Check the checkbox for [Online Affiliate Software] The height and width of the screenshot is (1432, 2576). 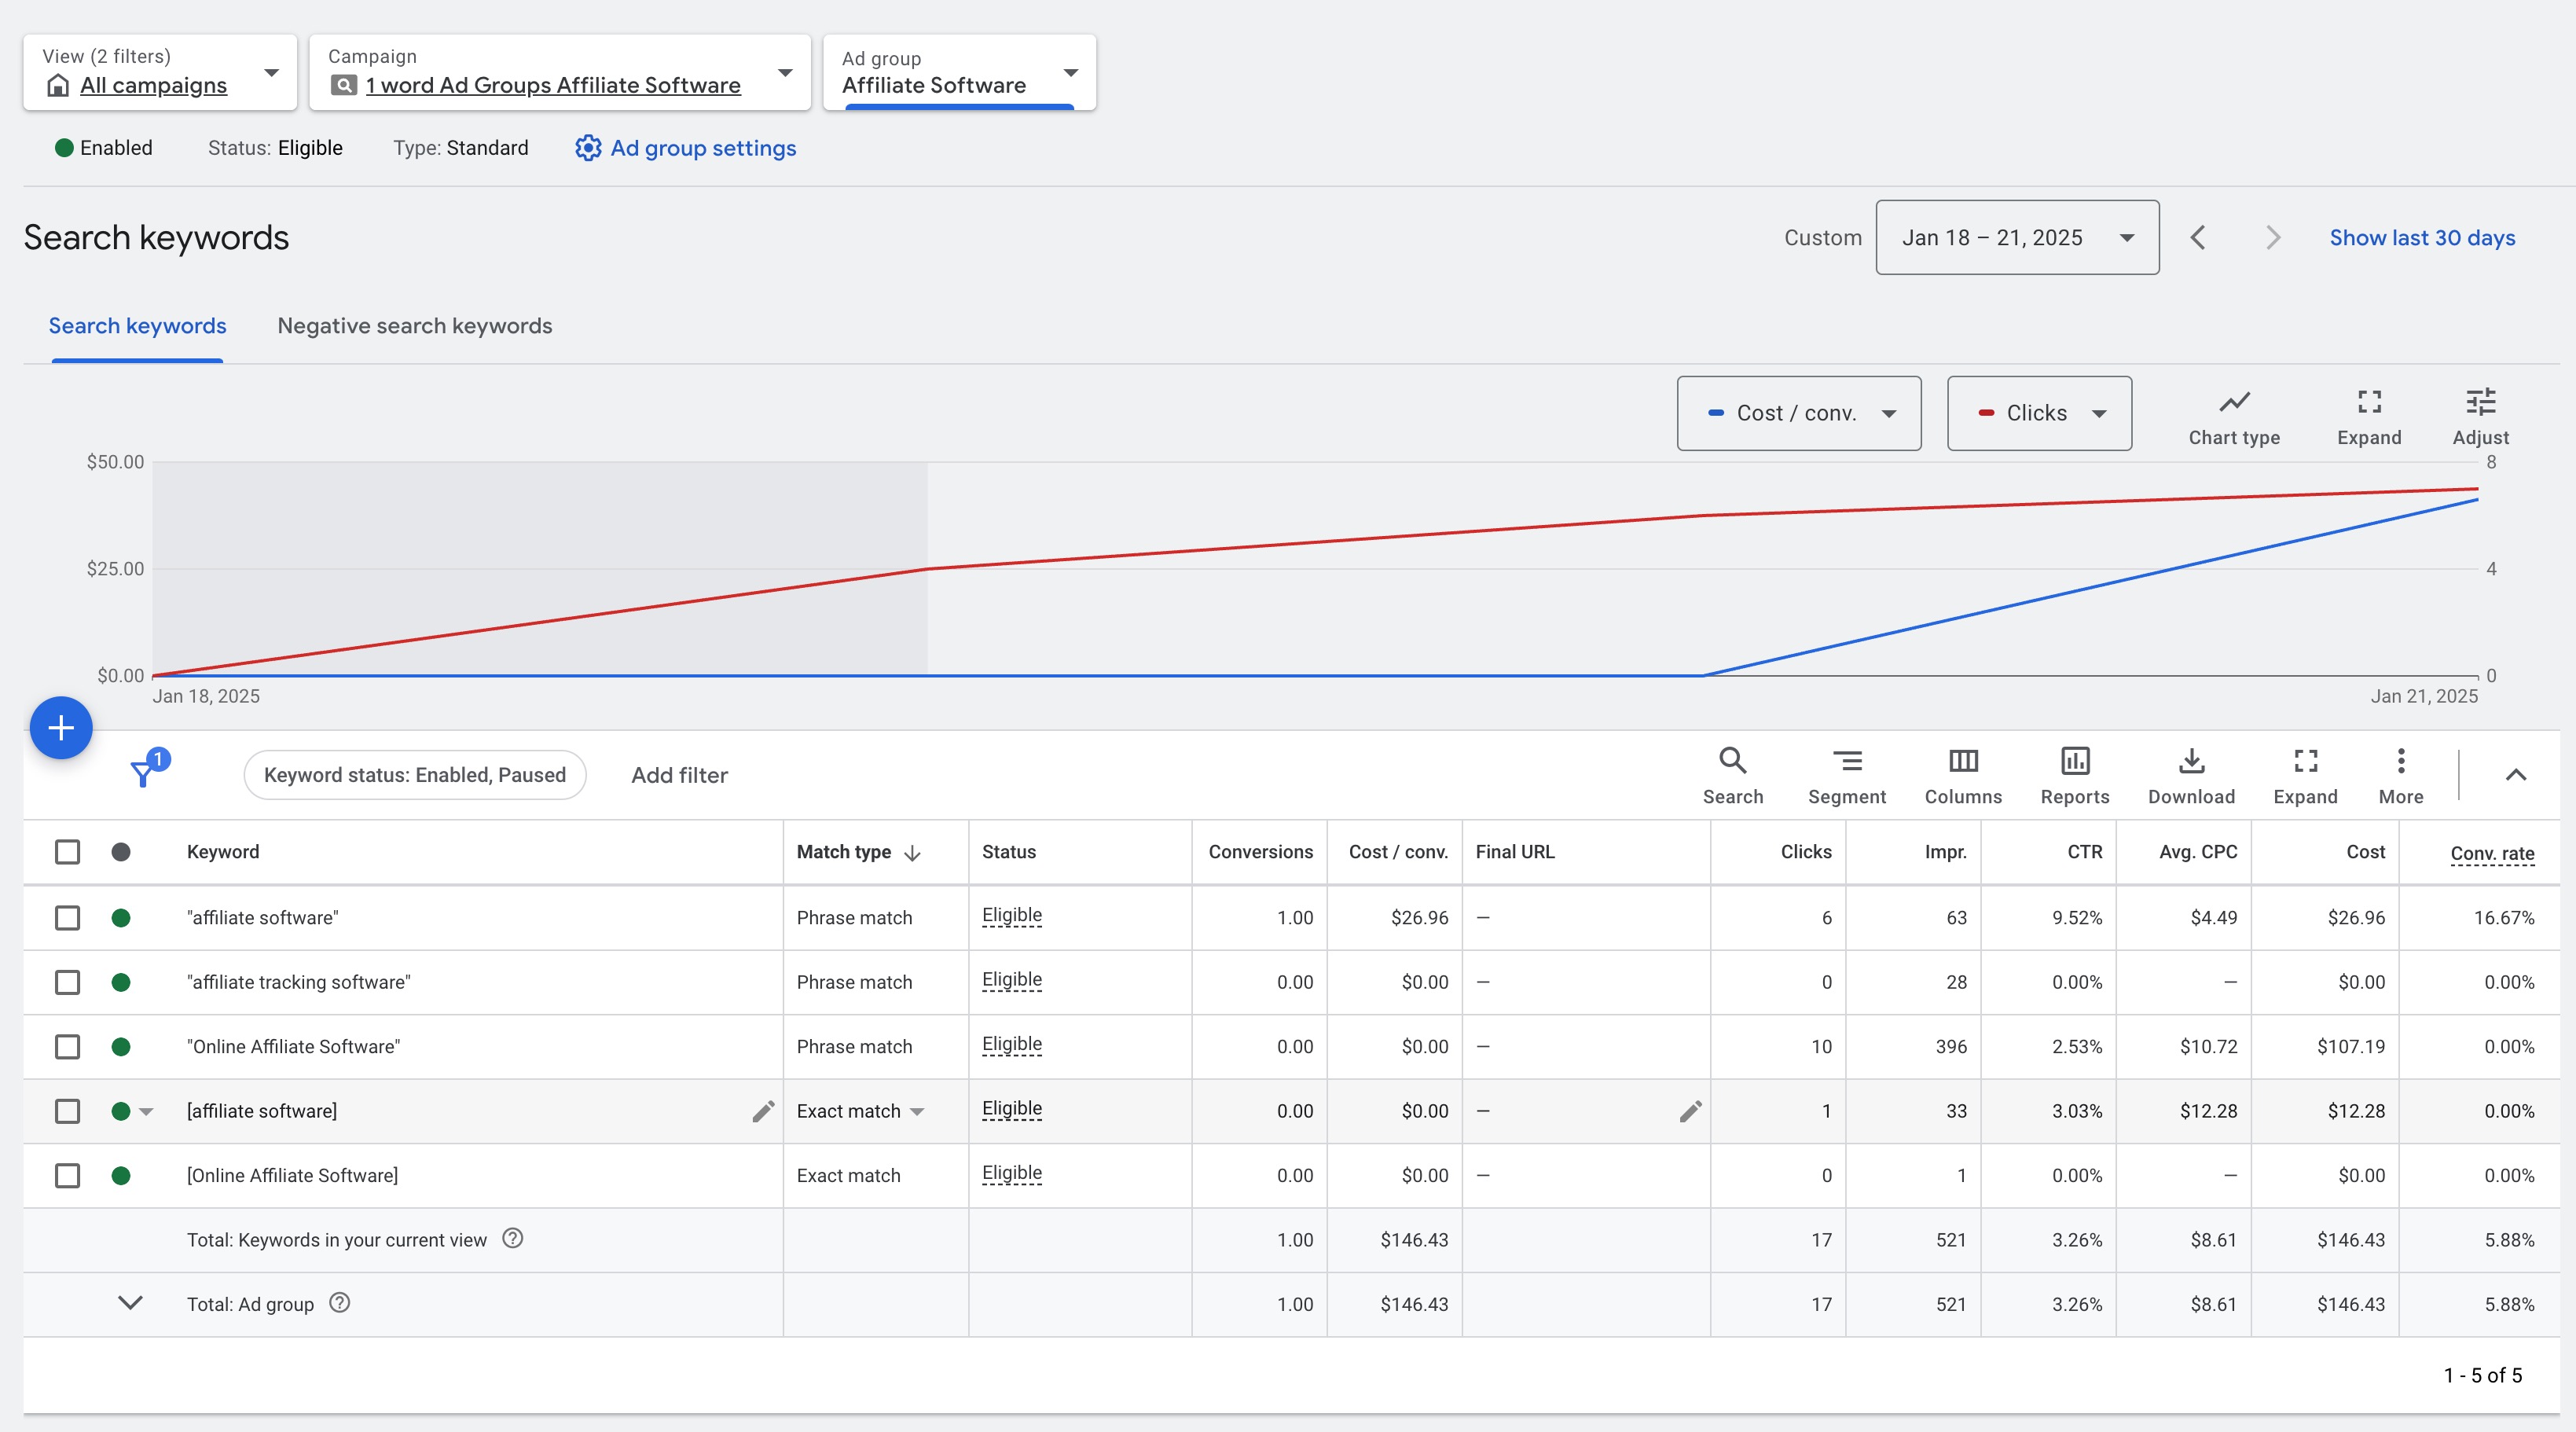point(67,1176)
